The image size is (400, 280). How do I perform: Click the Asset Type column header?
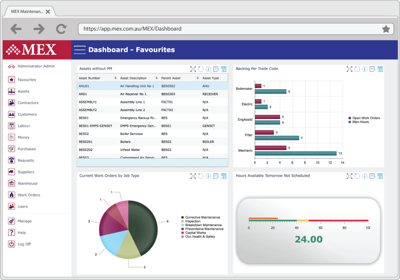pyautogui.click(x=211, y=78)
